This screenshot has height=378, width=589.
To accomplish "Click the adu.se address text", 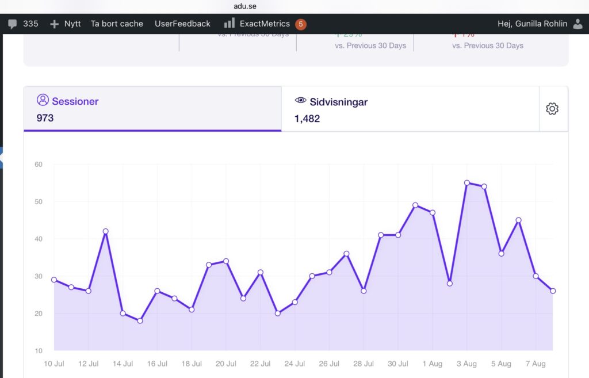I will pyautogui.click(x=245, y=6).
